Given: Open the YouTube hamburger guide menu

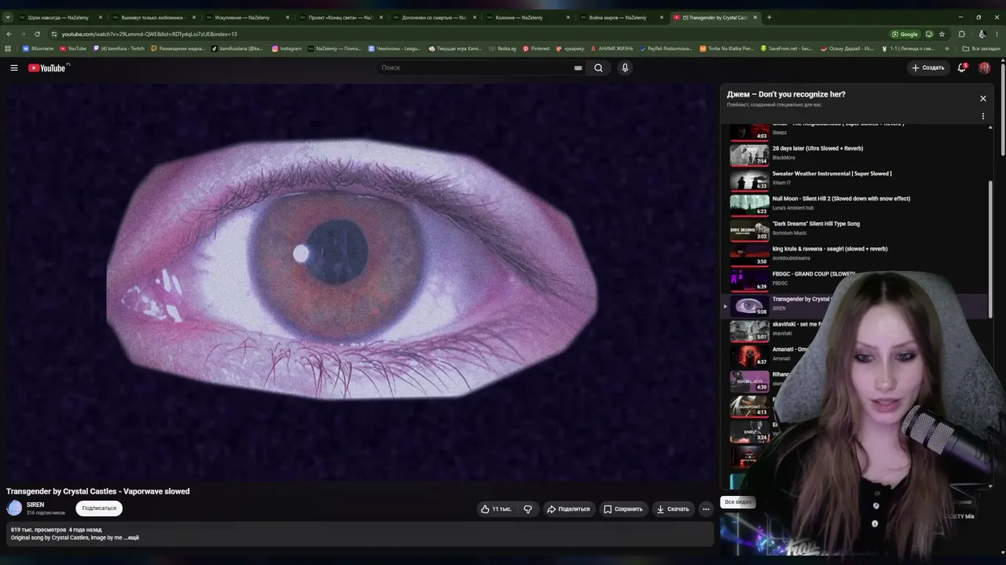Looking at the screenshot, I should 14,68.
